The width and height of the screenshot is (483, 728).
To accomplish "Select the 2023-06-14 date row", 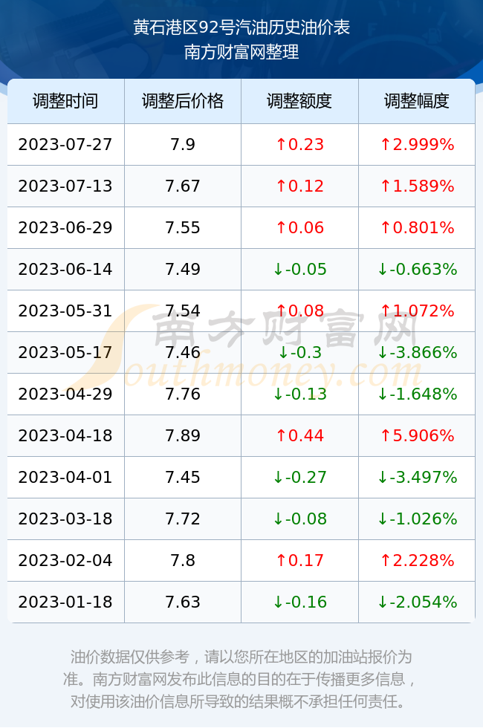I will tap(241, 269).
